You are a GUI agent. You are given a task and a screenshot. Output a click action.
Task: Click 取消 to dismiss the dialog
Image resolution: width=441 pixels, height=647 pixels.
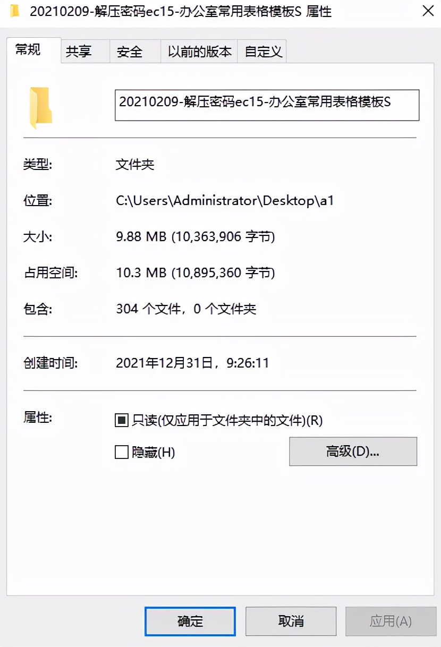[x=291, y=621]
